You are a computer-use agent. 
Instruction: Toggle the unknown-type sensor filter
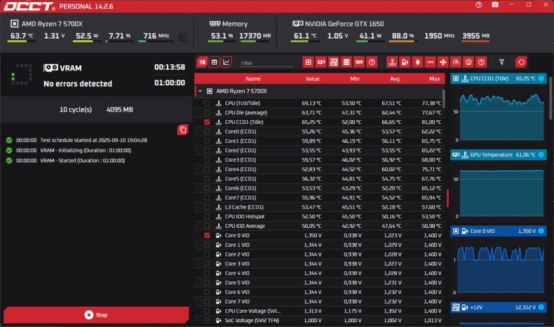(481, 62)
